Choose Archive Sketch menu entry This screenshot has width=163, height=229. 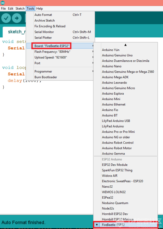pyautogui.click(x=60, y=20)
